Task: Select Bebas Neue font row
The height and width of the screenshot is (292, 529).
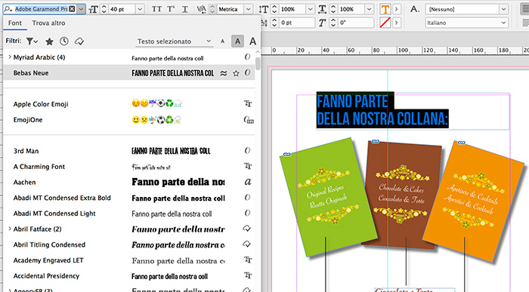Action: (x=129, y=72)
